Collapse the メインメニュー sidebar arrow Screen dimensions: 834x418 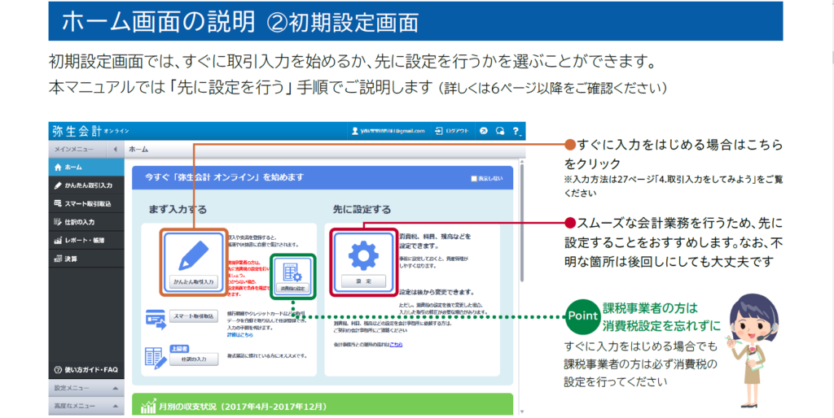point(116,150)
